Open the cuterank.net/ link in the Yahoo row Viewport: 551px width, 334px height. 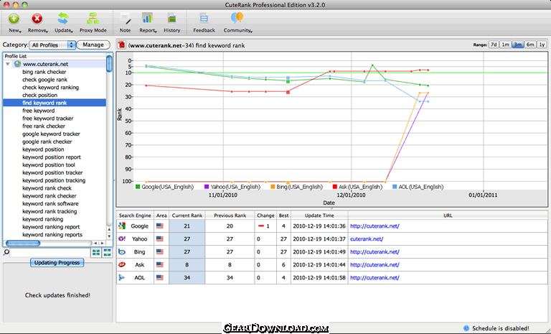[x=367, y=238]
